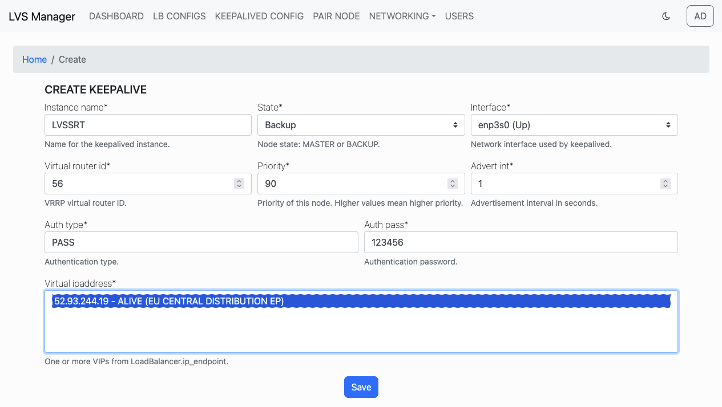Open the AD user avatar menu
Viewport: 722px width, 407px height.
(700, 16)
